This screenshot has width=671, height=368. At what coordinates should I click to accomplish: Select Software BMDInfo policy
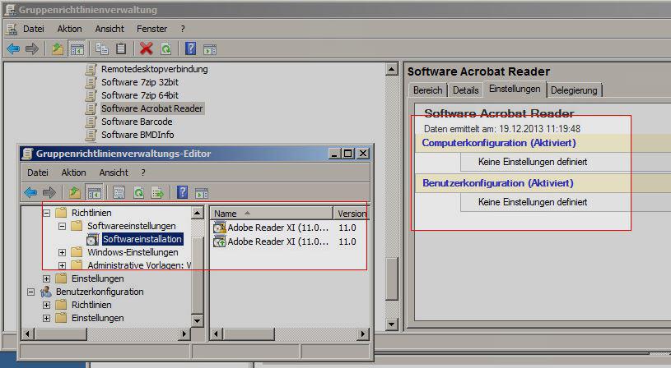click(x=137, y=135)
